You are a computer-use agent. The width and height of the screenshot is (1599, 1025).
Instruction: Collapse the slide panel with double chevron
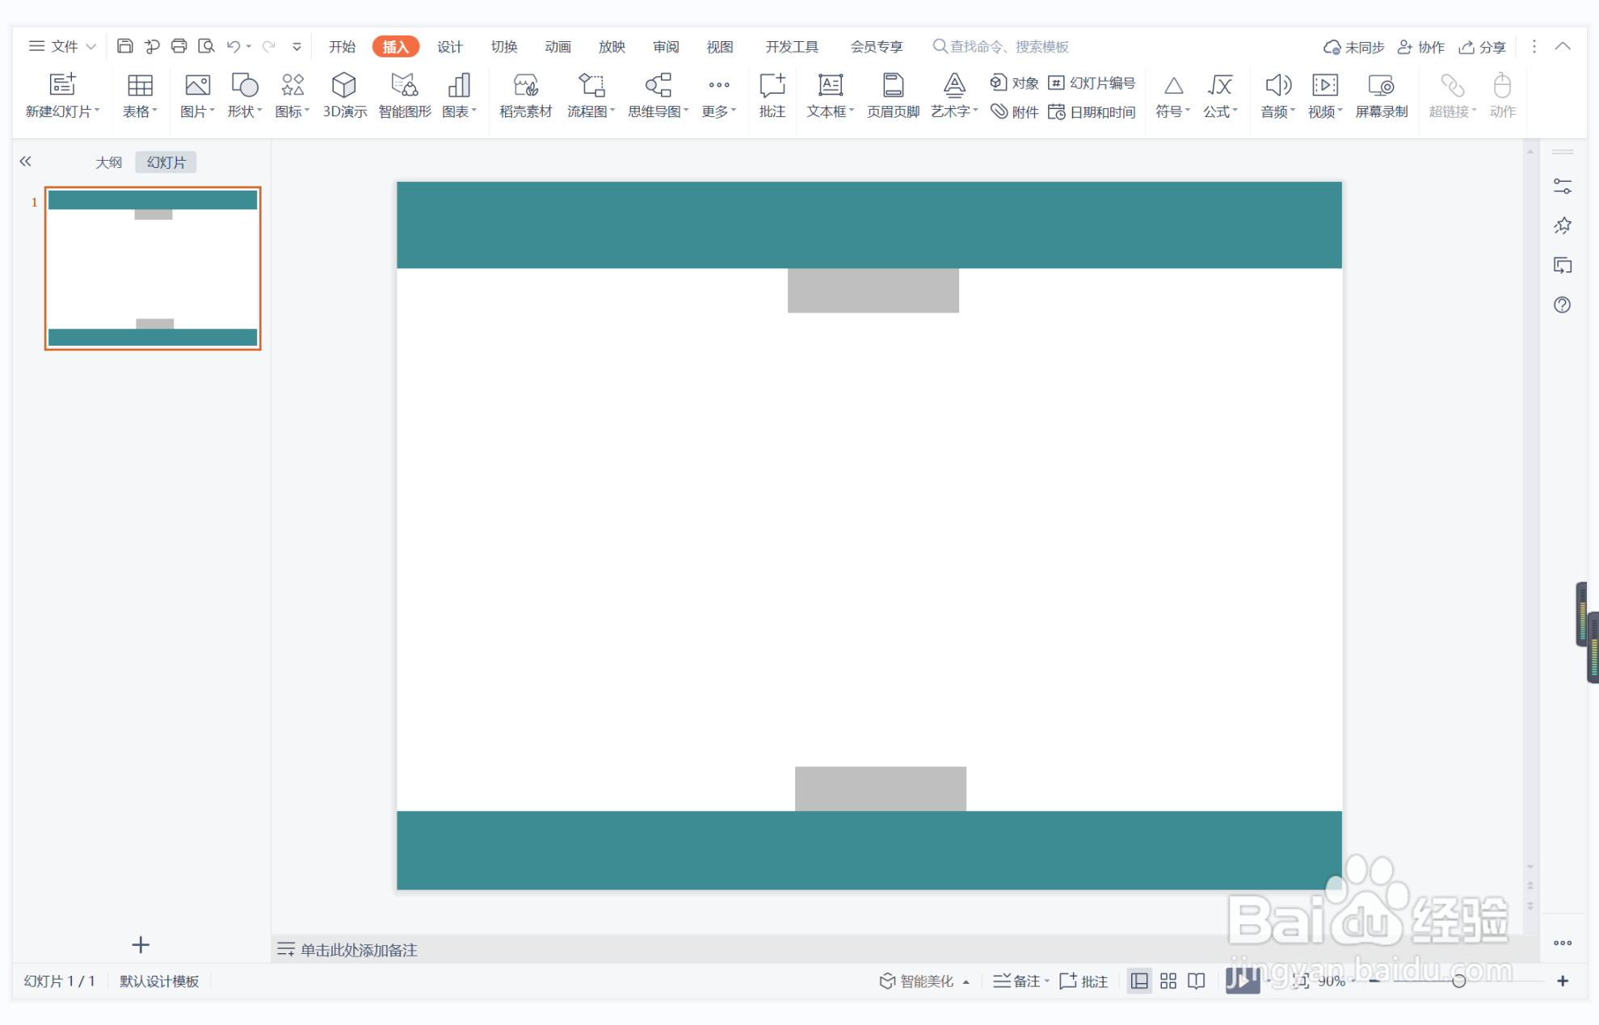(x=26, y=162)
